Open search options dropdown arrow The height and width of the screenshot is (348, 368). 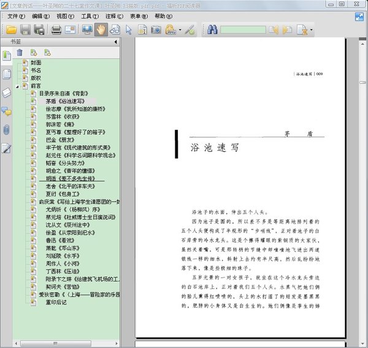coord(312,30)
